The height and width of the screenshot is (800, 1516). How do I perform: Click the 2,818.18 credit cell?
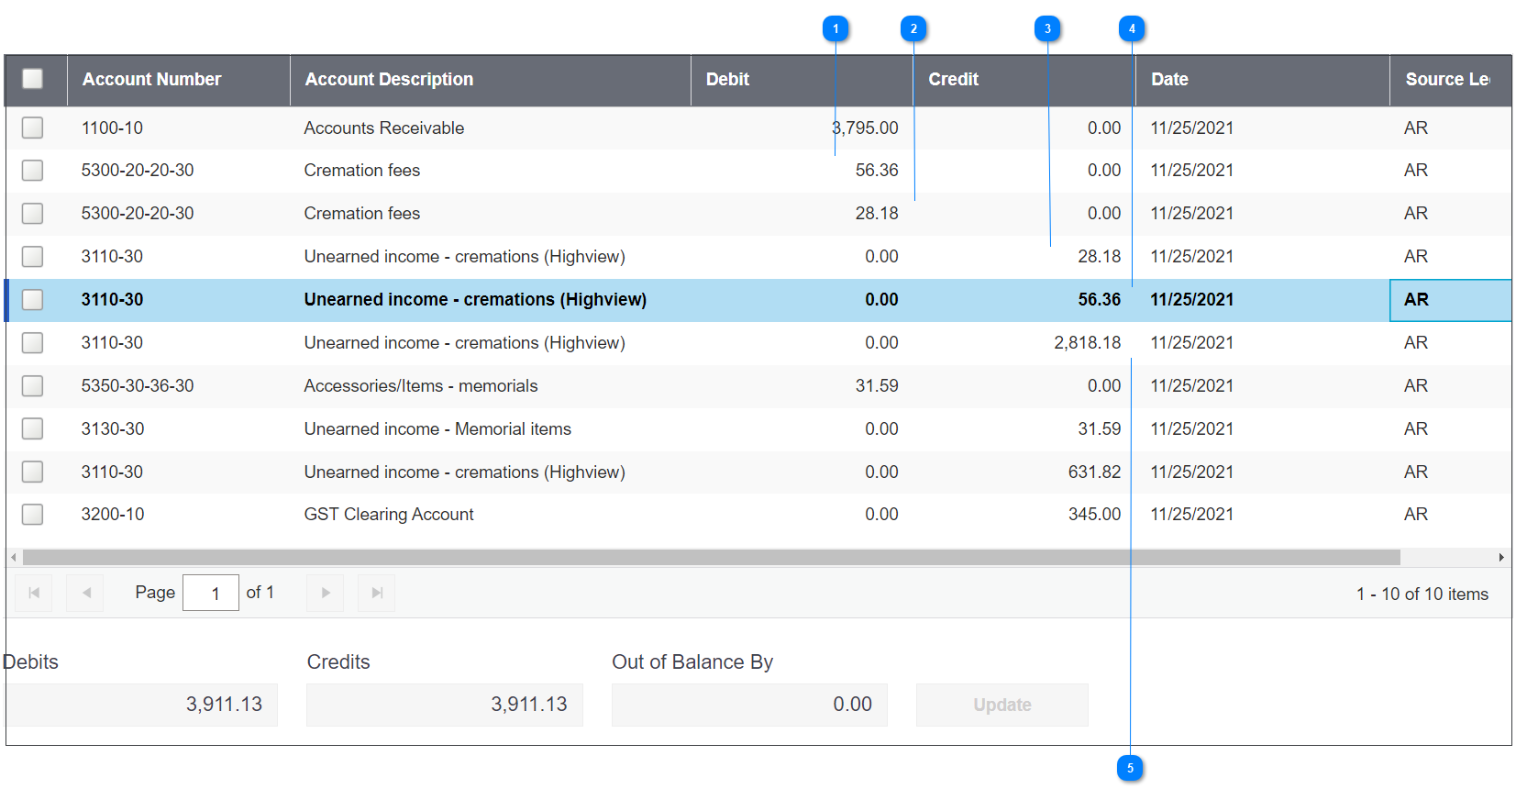pyautogui.click(x=1087, y=342)
